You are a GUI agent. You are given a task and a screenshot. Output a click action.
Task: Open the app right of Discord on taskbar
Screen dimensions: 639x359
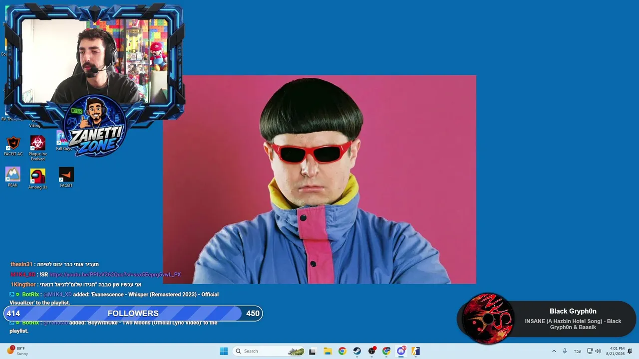click(416, 351)
